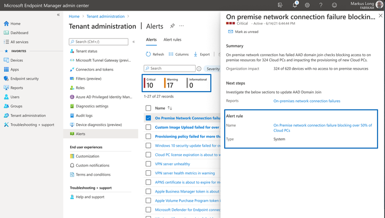Switch to the Alert rules tab
This screenshot has width=385, height=218.
pos(172,39)
